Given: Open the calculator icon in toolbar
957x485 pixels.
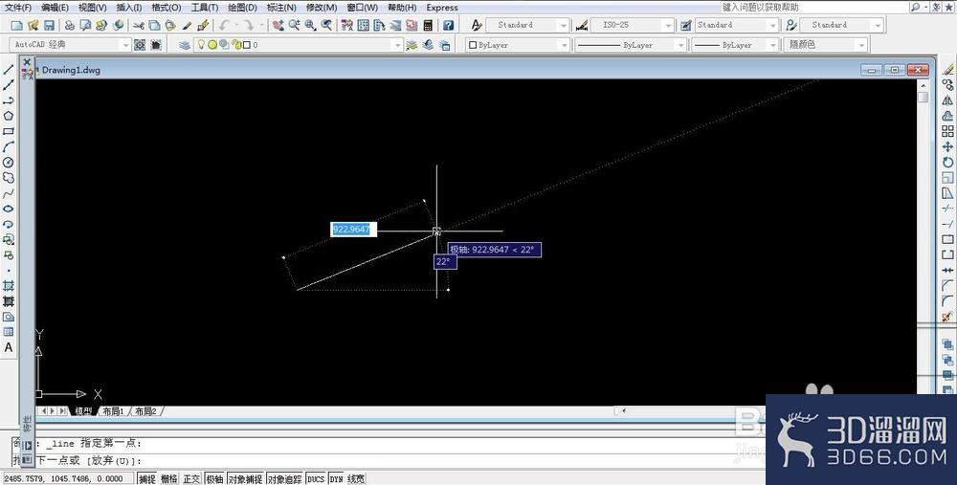Looking at the screenshot, I should click(428, 25).
